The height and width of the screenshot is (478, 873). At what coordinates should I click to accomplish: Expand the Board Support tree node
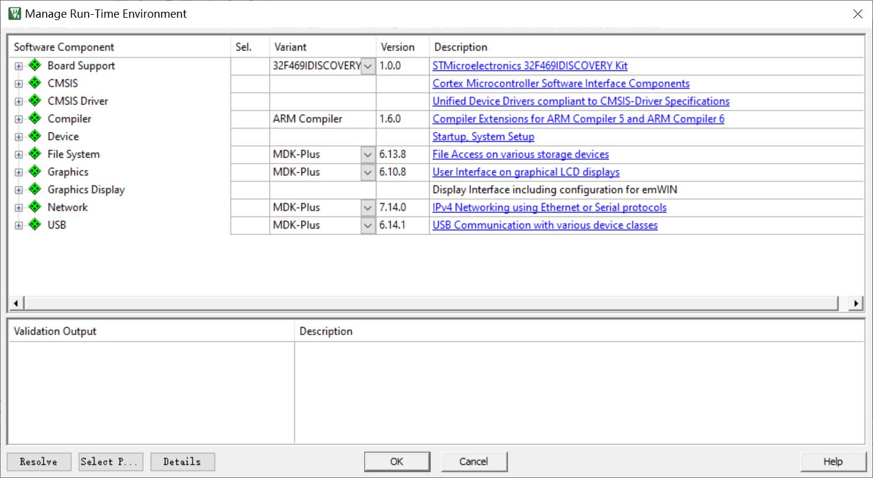click(x=19, y=66)
